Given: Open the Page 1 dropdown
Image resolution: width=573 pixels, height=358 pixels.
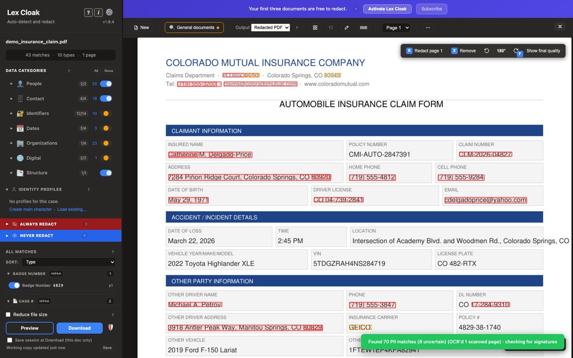Looking at the screenshot, I should pos(396,28).
